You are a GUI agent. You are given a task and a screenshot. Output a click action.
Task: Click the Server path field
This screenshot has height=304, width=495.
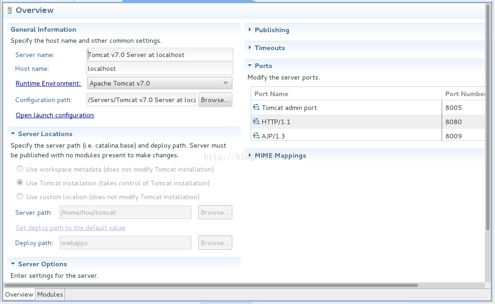125,212
